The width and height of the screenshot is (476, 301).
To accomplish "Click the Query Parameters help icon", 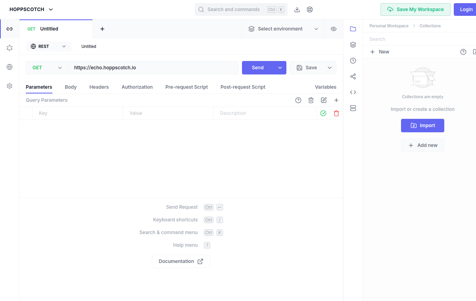I will click(298, 100).
